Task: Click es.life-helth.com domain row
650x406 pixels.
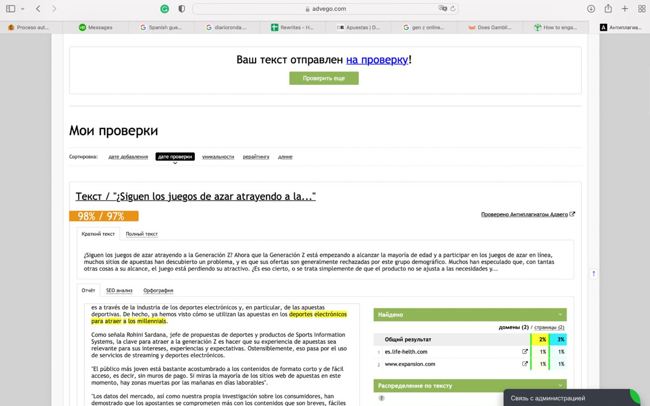Action: tap(470, 352)
